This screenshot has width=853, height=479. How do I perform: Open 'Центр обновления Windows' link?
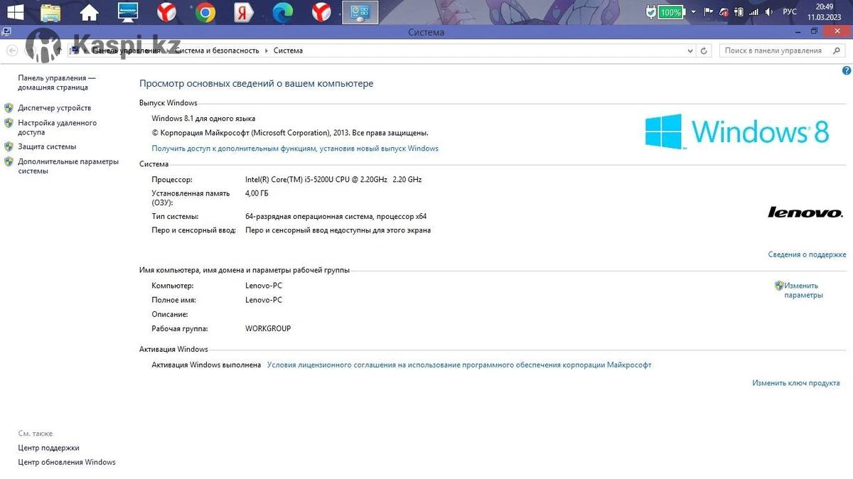[67, 462]
